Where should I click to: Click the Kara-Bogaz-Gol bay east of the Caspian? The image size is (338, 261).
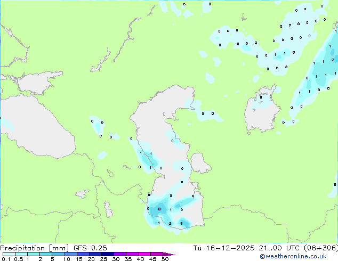pyautogui.click(x=200, y=164)
